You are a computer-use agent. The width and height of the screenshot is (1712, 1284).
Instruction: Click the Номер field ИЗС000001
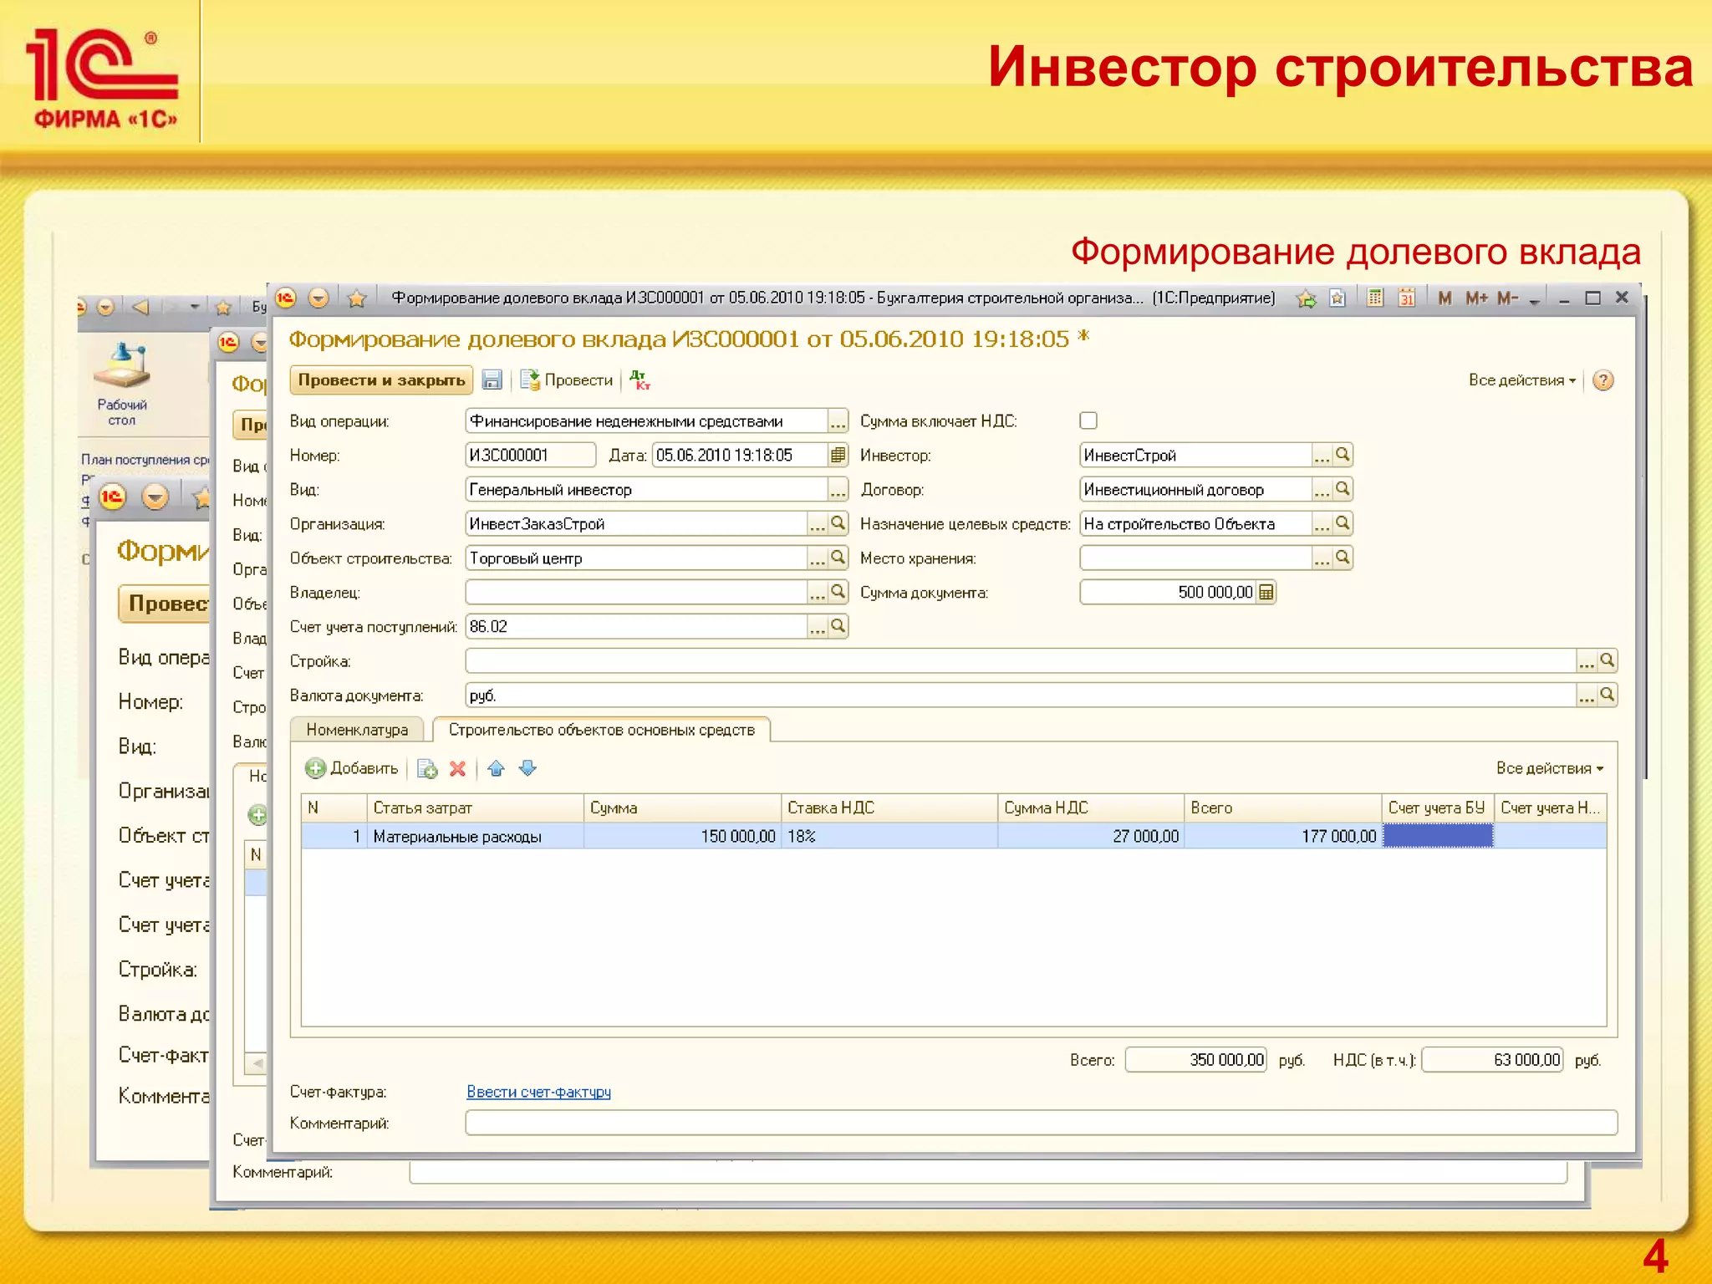530,455
